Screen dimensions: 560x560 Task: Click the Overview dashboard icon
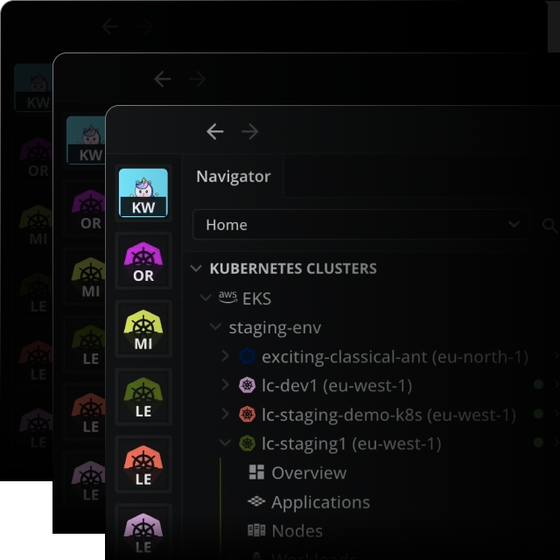click(x=256, y=472)
